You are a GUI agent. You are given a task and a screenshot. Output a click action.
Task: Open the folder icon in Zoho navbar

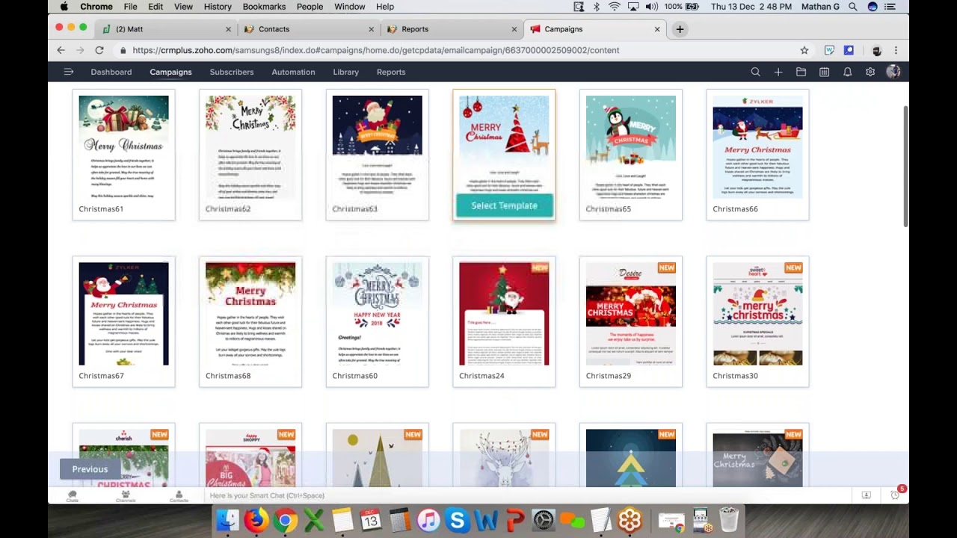pos(801,72)
